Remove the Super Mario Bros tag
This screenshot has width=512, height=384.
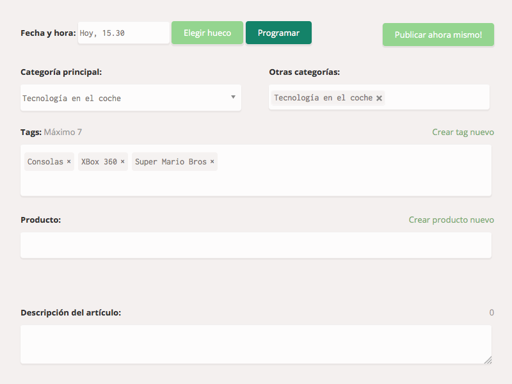pyautogui.click(x=212, y=161)
